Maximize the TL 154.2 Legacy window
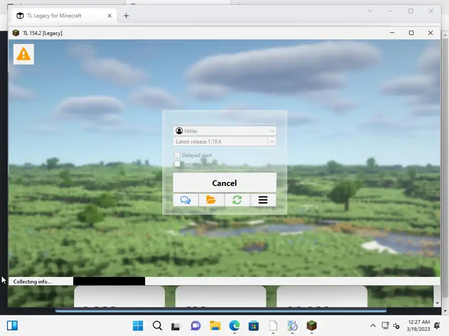The width and height of the screenshot is (449, 336). (x=411, y=33)
